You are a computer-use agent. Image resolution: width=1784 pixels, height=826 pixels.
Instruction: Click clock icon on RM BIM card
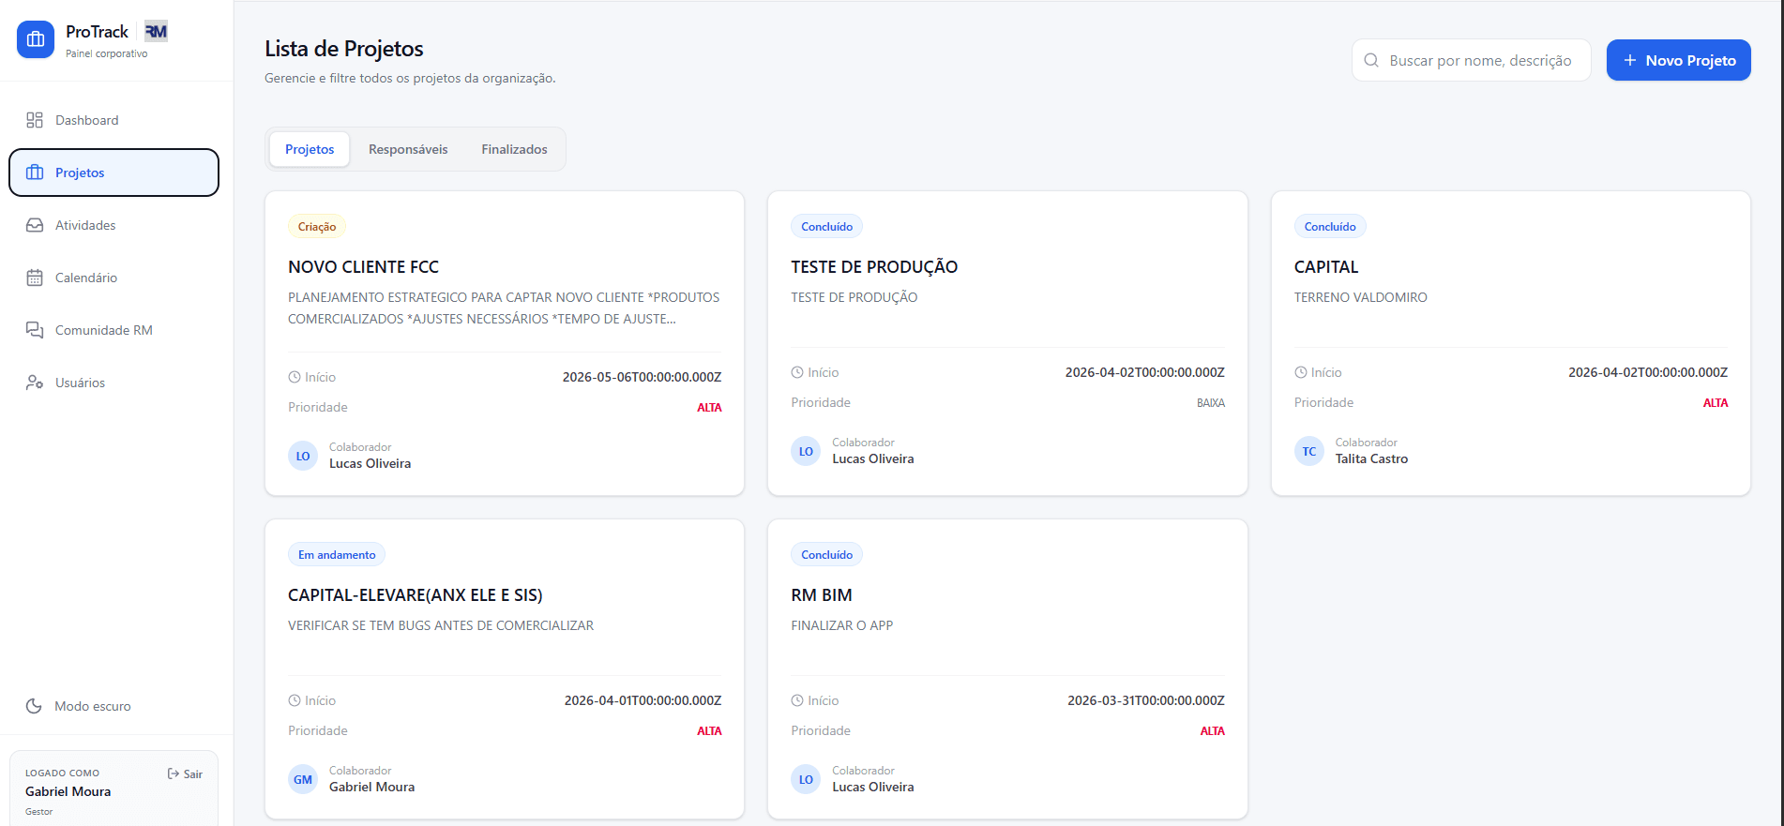click(797, 700)
